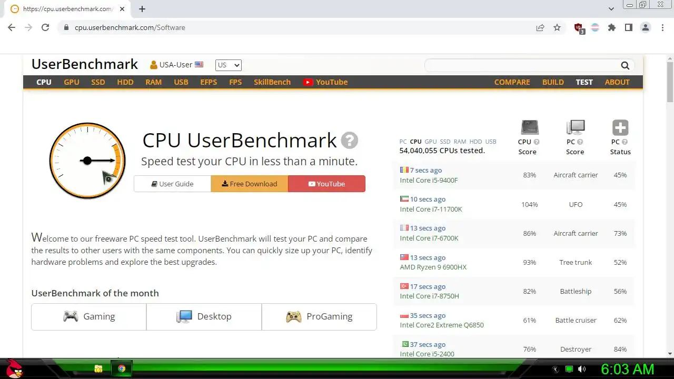674x379 pixels.
Task: Select the Desktop benchmark button
Action: coord(204,316)
